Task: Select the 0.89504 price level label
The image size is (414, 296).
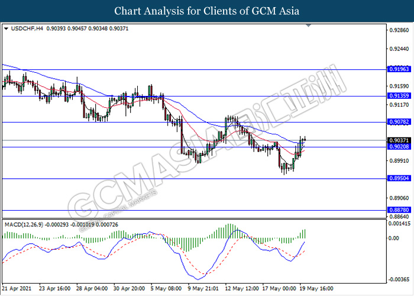Action: 399,178
